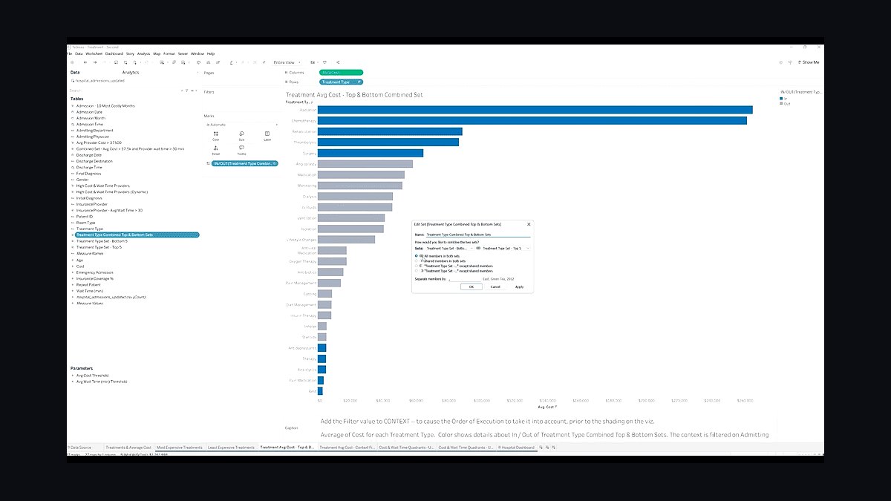
Task: Expand Avg Cost Threshold parameter
Action: tap(73, 376)
